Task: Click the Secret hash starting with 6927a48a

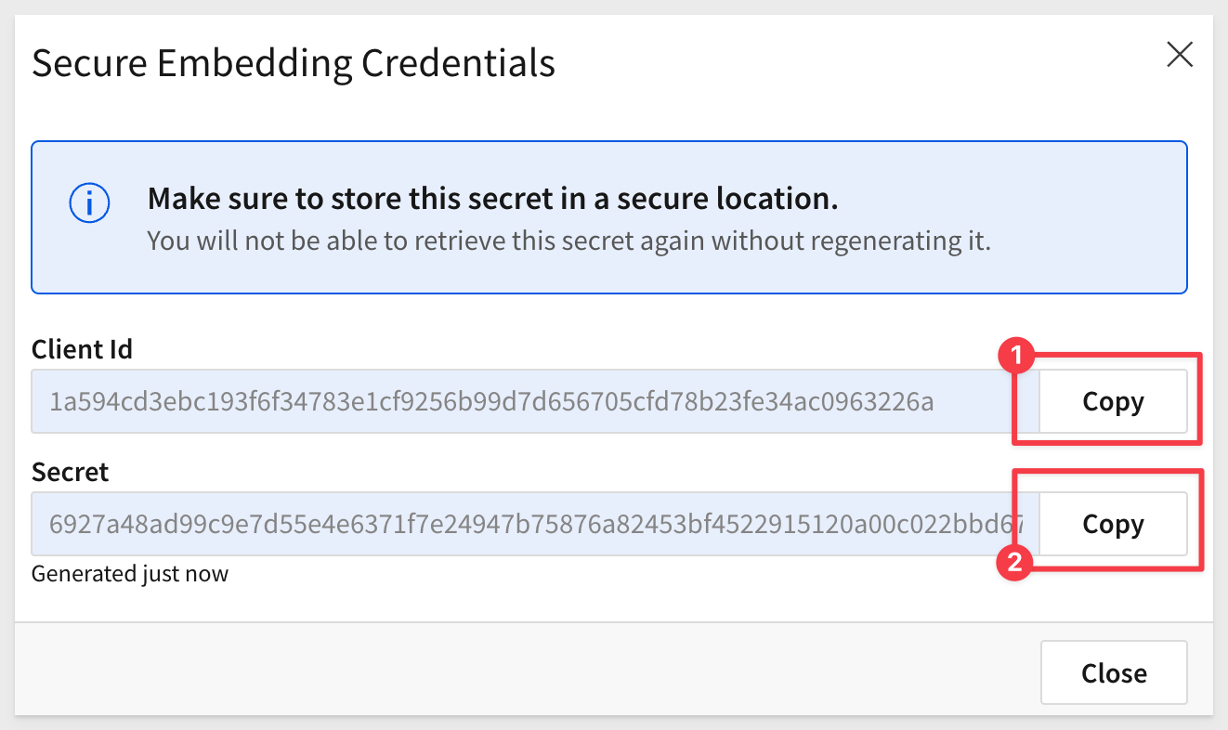Action: [x=536, y=524]
